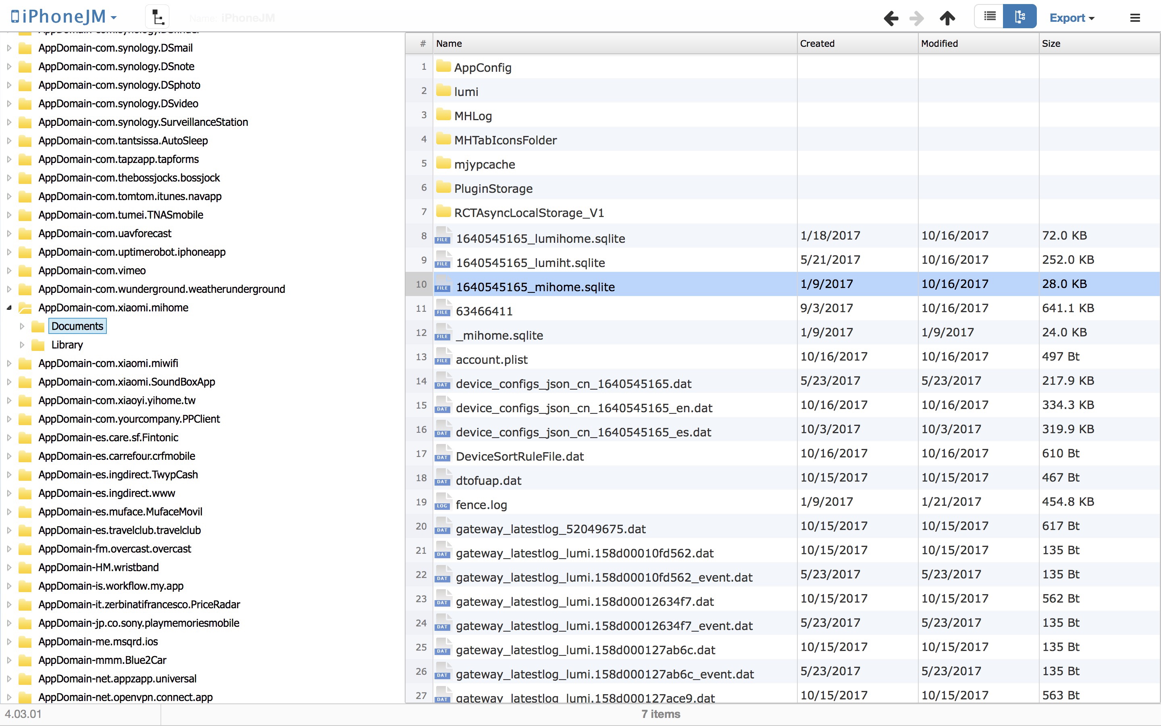Click gateway_latestlog_lumi.158d00012634f7_event.dat file name
The width and height of the screenshot is (1161, 726).
(x=604, y=625)
